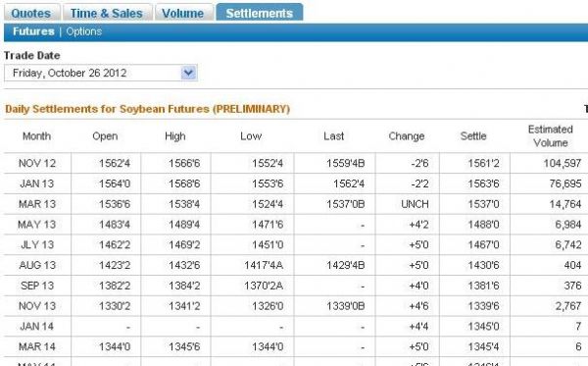Image resolution: width=588 pixels, height=366 pixels.
Task: Click the high price 1469'2
Action: [x=184, y=244]
